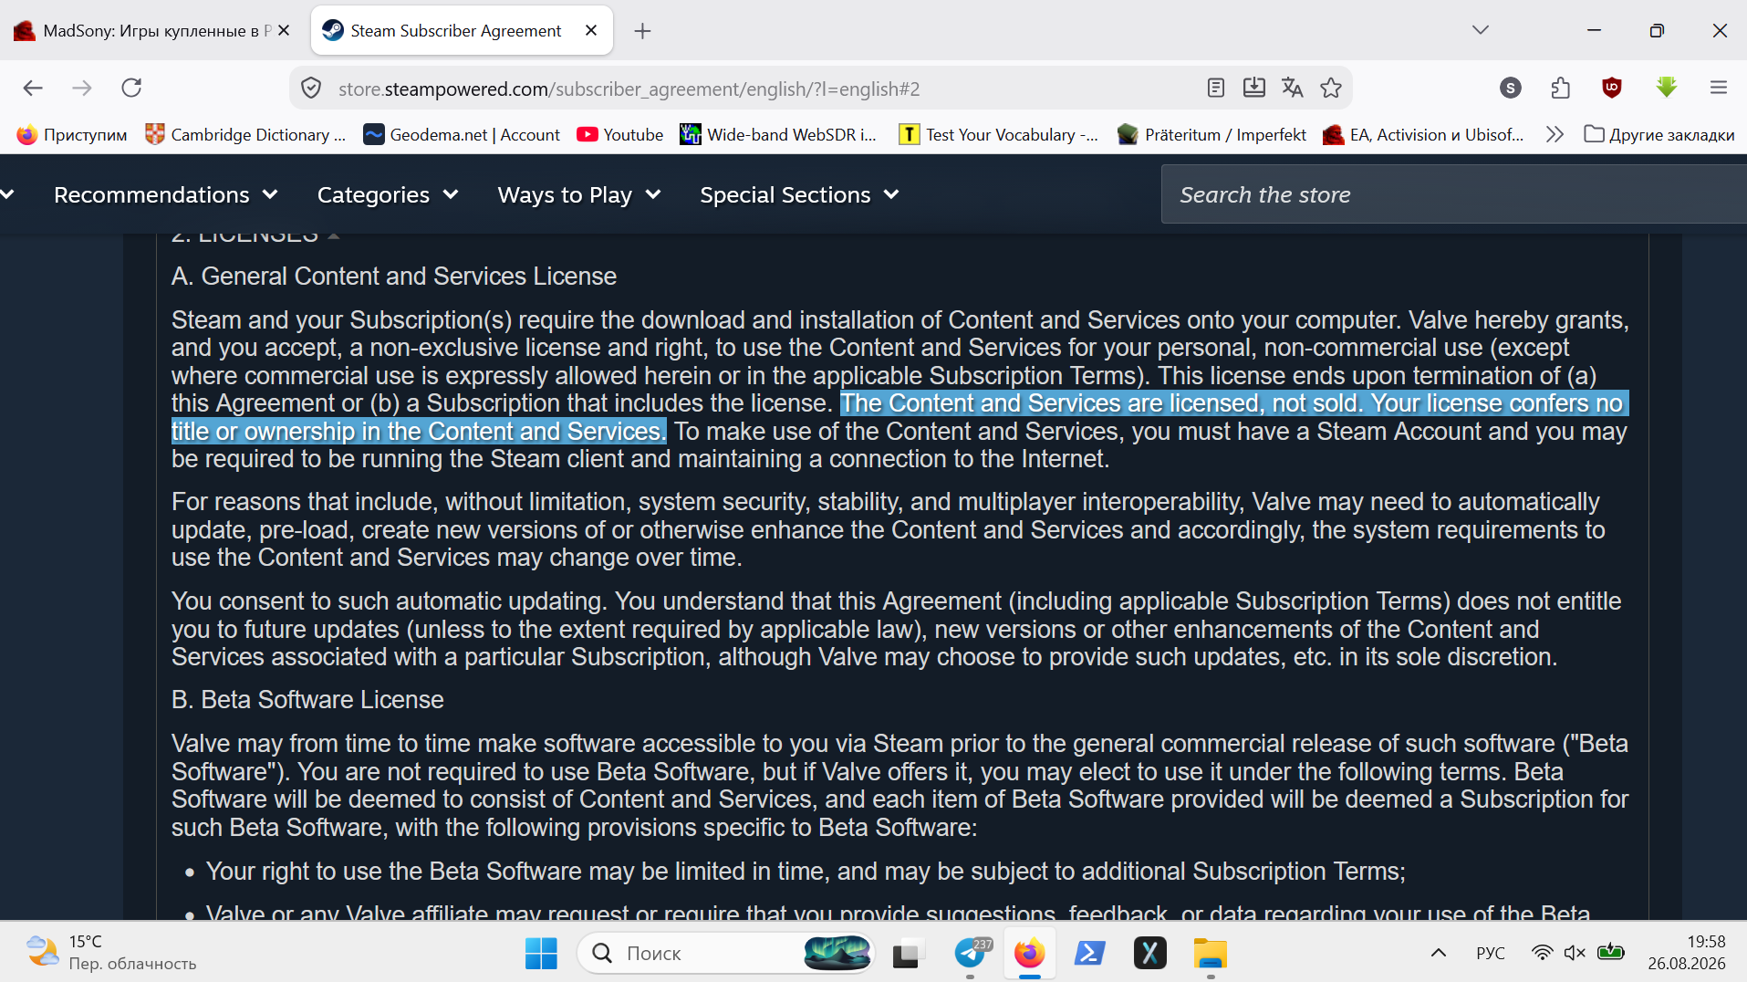Click the 'B. Beta Software License' heading
The image size is (1747, 982).
click(307, 699)
